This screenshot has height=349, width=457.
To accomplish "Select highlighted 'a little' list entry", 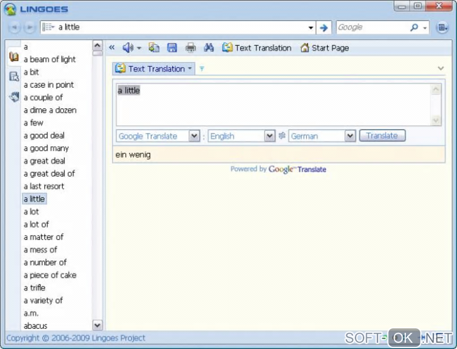I will click(x=34, y=199).
